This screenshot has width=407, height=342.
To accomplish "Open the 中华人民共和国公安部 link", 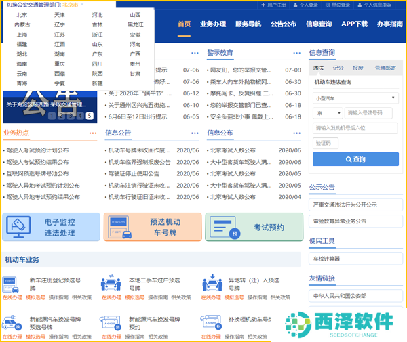I will coord(355,296).
